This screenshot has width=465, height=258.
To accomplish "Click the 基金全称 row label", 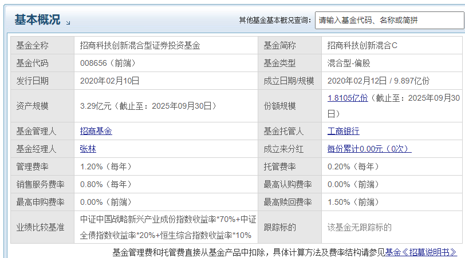I will [32, 45].
